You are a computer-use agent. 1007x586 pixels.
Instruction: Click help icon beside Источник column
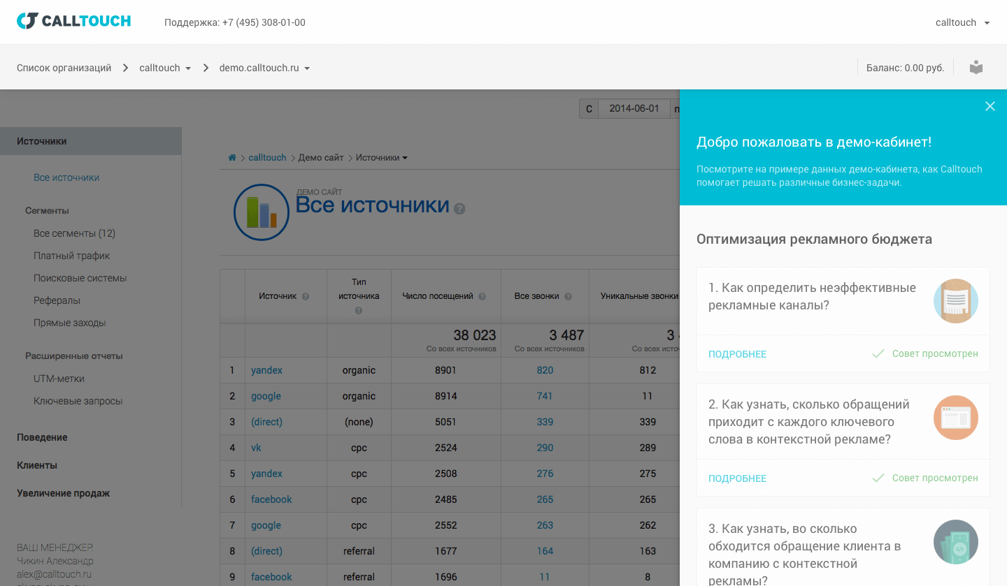pos(306,296)
